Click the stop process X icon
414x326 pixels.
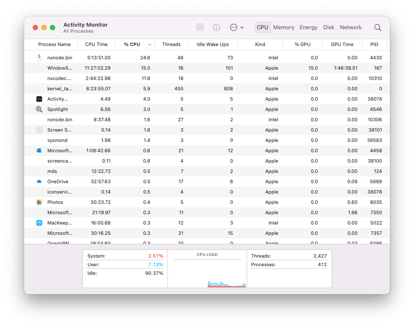coord(200,27)
